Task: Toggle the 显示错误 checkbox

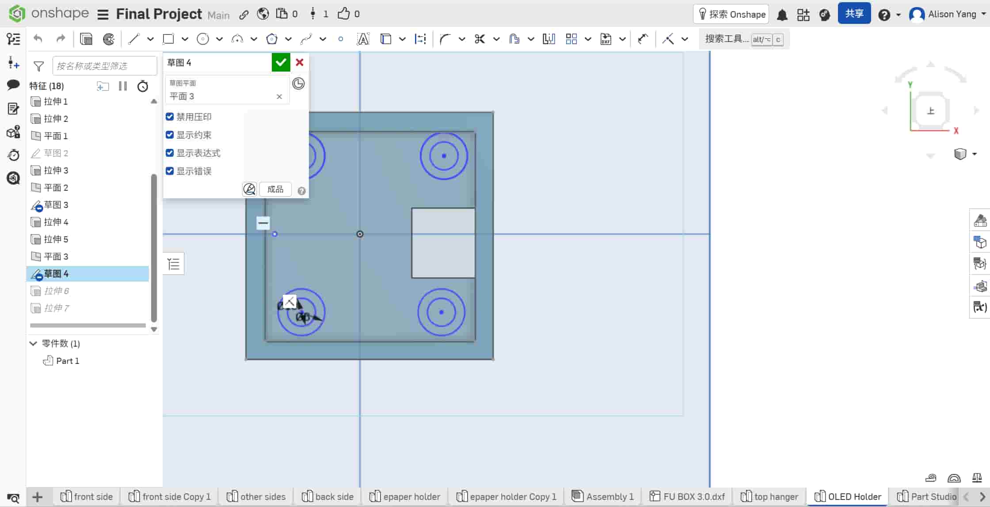Action: [170, 171]
